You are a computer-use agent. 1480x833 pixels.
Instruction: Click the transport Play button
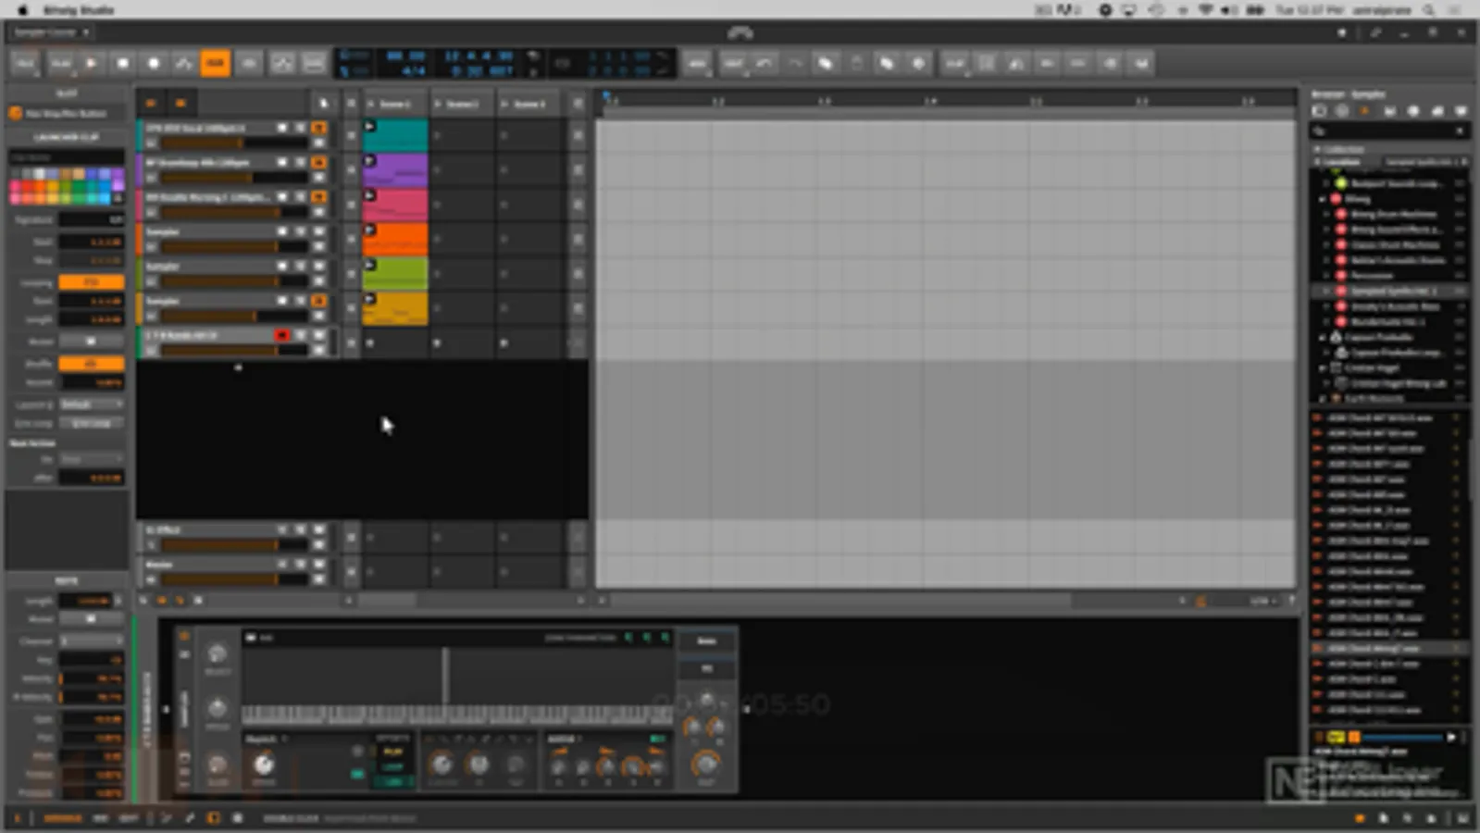pyautogui.click(x=91, y=63)
